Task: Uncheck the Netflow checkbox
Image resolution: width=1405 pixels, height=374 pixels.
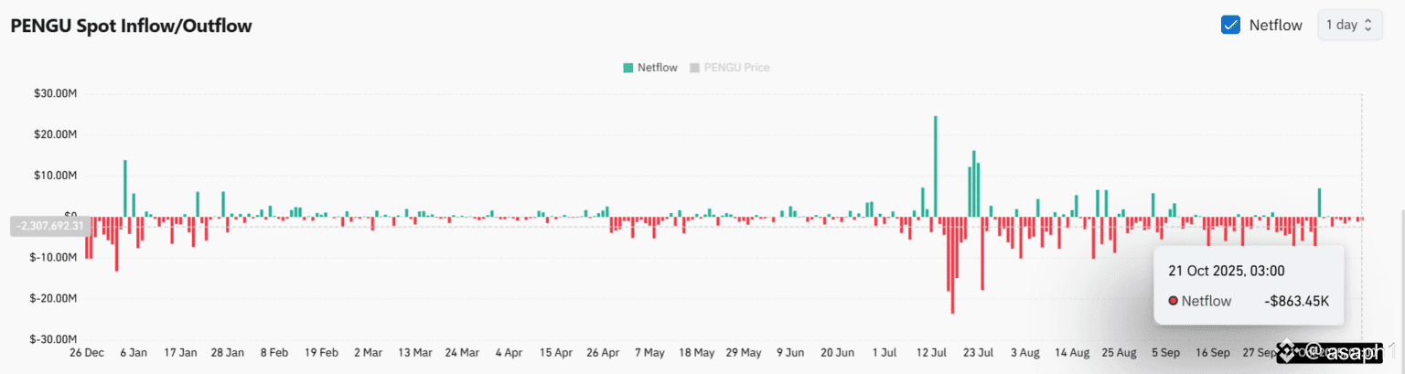Action: click(1230, 25)
